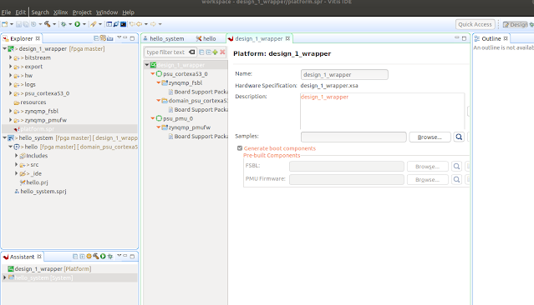This screenshot has width=534, height=305.
Task: Click the Debug bug icon in main toolbar
Action: (x=64, y=24)
